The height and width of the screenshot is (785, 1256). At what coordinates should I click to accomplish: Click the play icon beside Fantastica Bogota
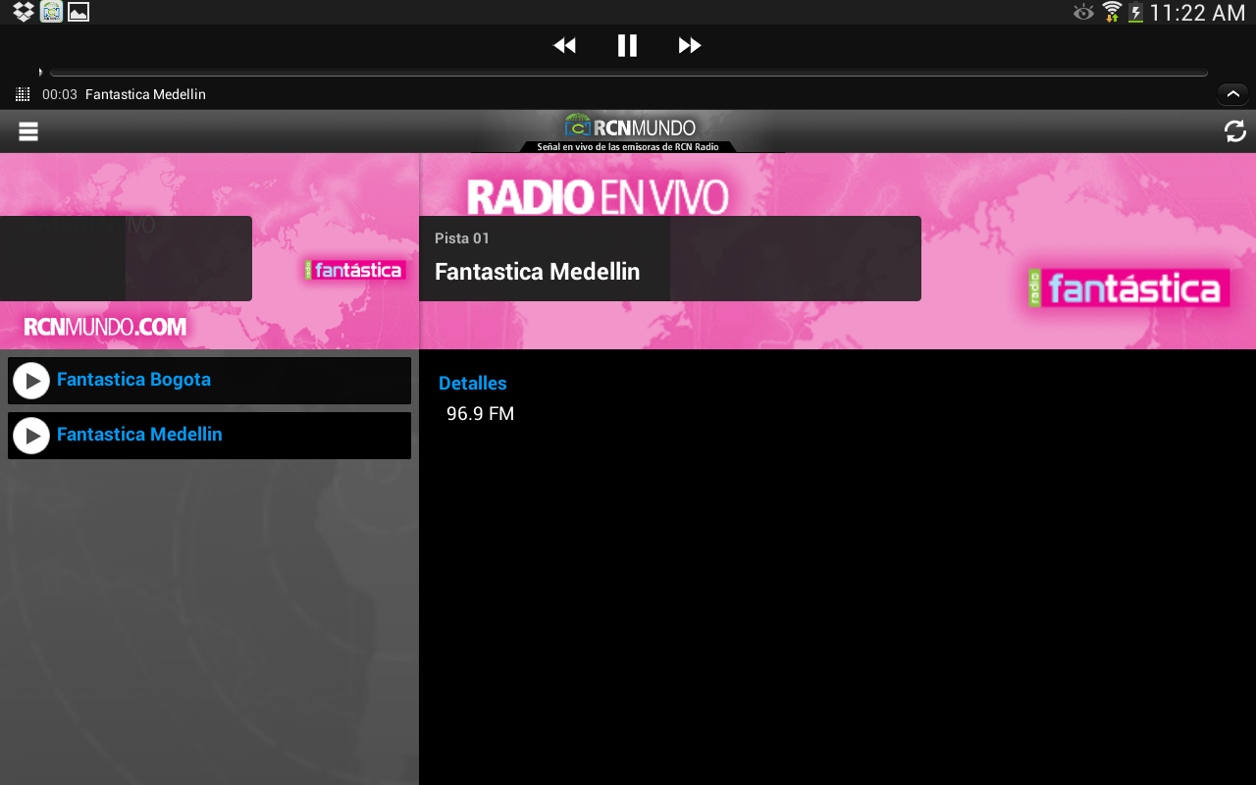click(x=31, y=381)
